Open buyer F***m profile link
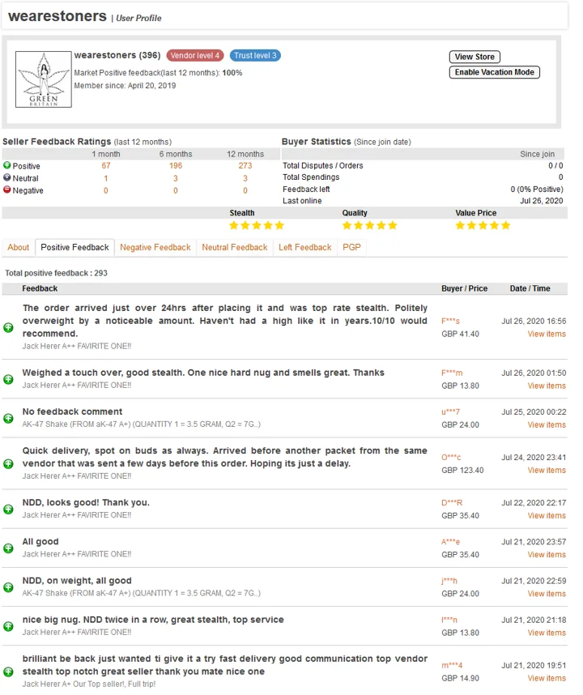The width and height of the screenshot is (583, 695). click(x=452, y=373)
